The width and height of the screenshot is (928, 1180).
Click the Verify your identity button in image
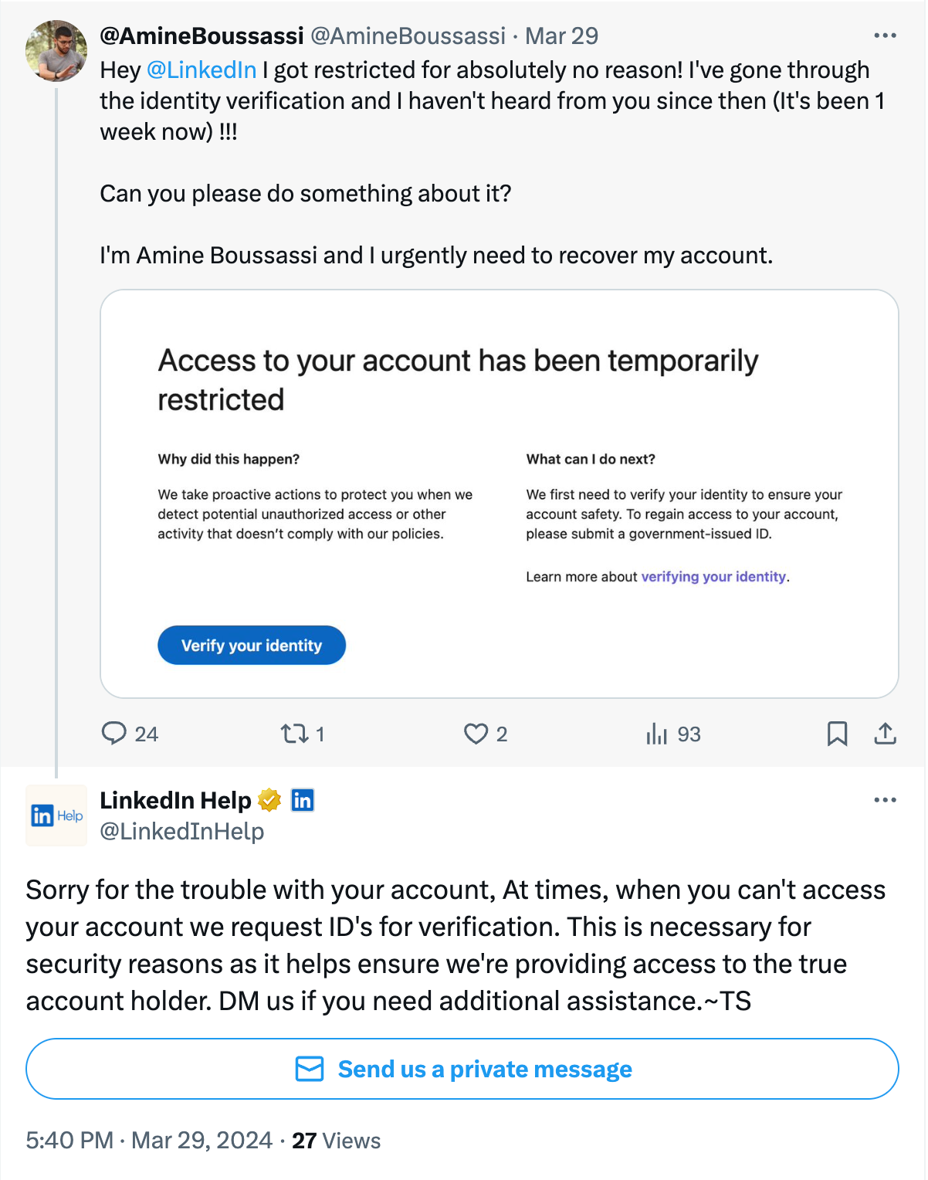pos(252,645)
